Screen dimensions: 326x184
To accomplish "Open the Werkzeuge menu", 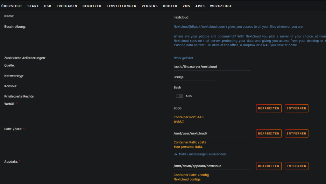I will 221,6.
